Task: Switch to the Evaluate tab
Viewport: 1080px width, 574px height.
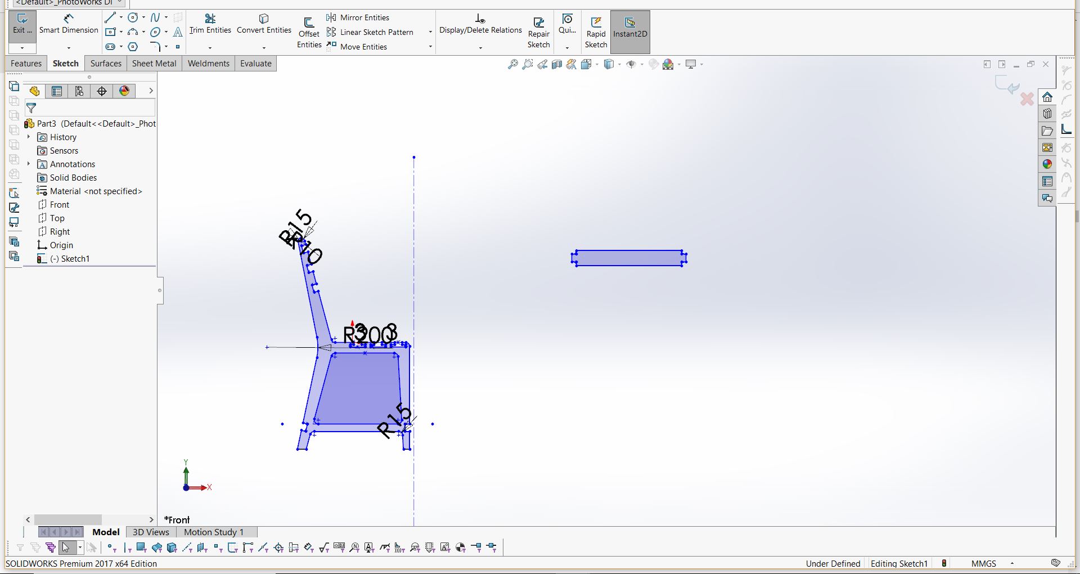Action: tap(256, 64)
